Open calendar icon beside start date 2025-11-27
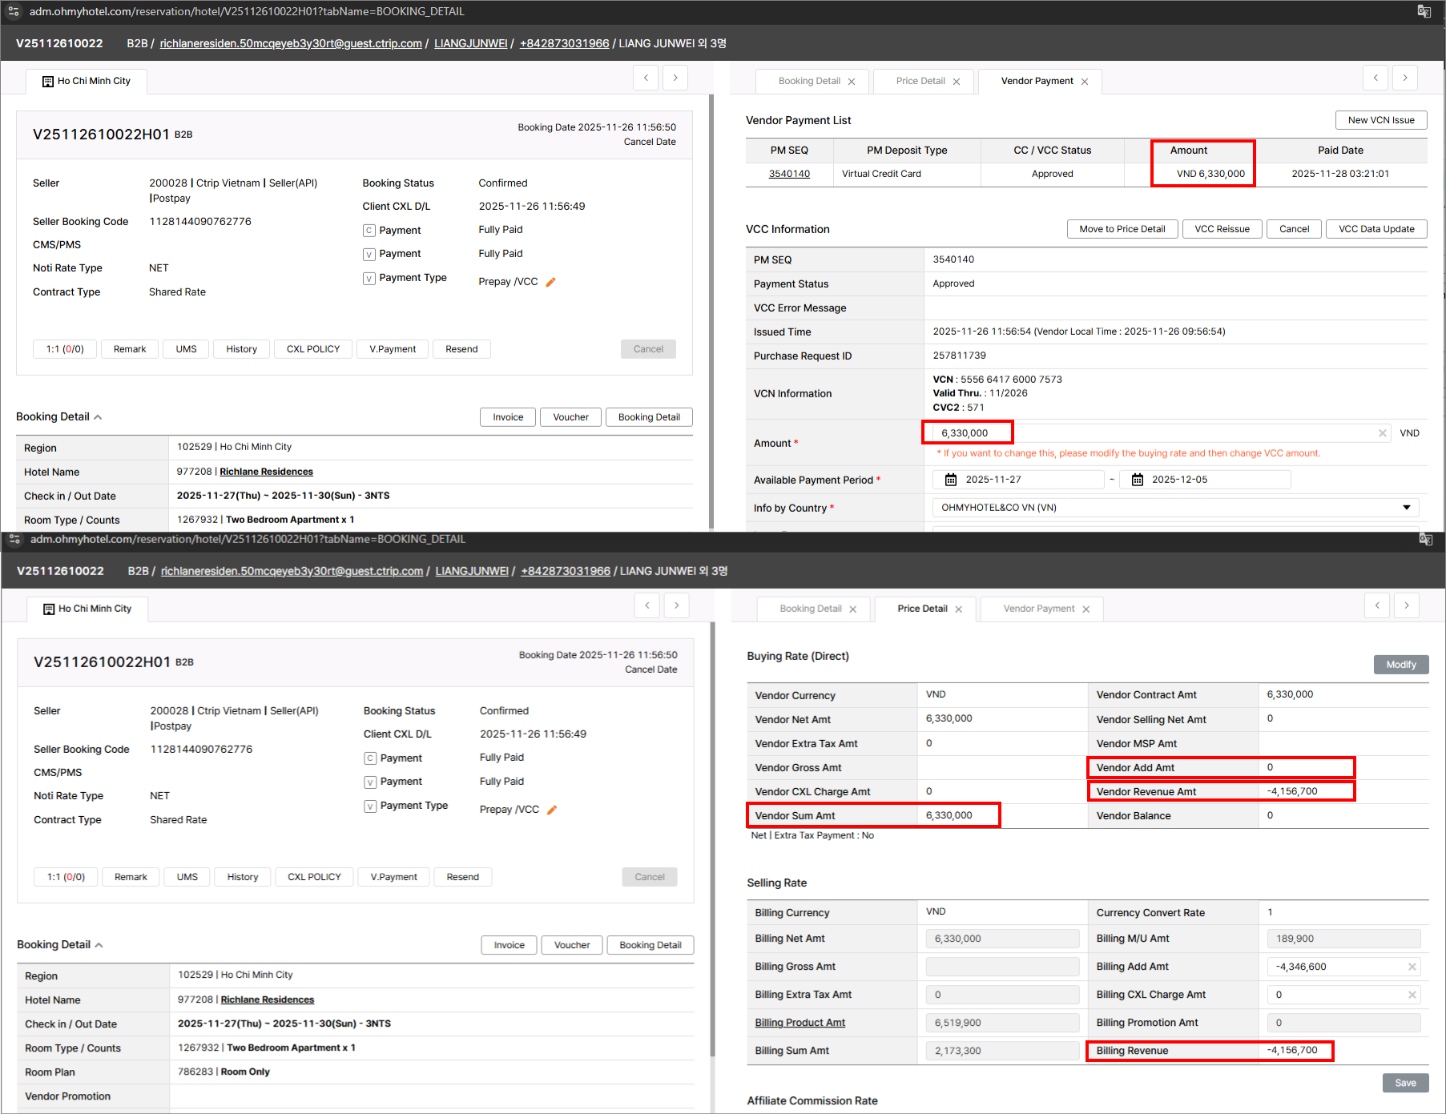The height and width of the screenshot is (1114, 1446). 951,480
